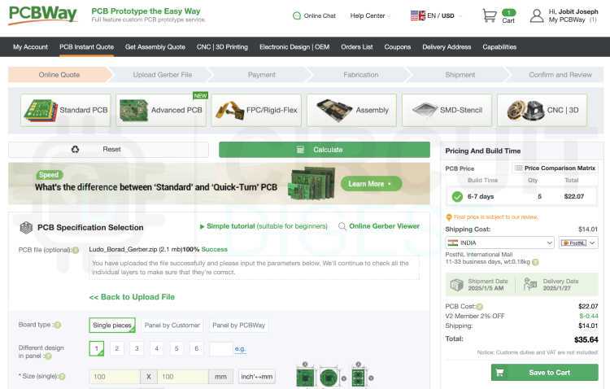610x389 pixels.
Task: Open Get Assembly Quote in the navigation bar
Action: [155, 47]
